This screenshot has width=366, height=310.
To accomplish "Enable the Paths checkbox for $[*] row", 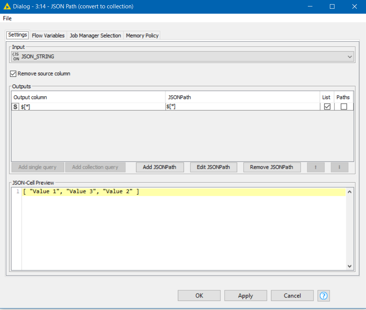I will 344,107.
